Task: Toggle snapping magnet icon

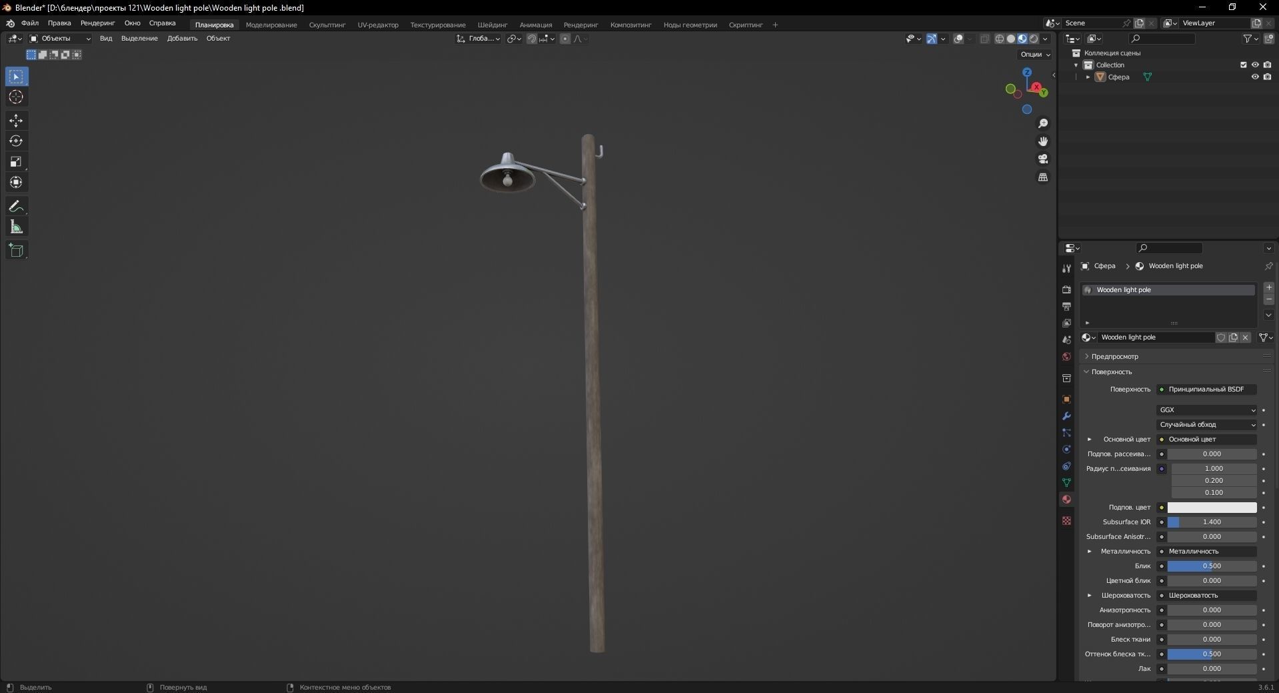Action: click(531, 39)
